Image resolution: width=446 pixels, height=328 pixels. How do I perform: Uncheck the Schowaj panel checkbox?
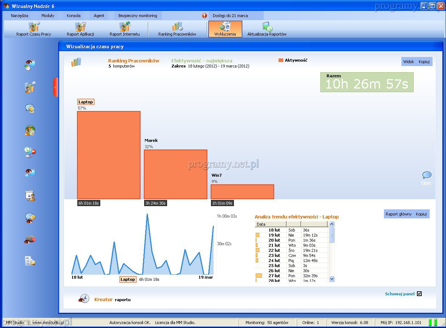click(419, 294)
